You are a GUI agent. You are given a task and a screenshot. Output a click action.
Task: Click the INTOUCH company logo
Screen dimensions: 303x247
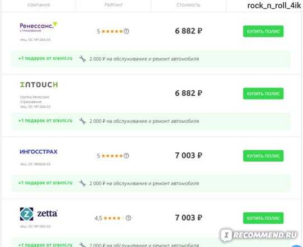click(39, 85)
